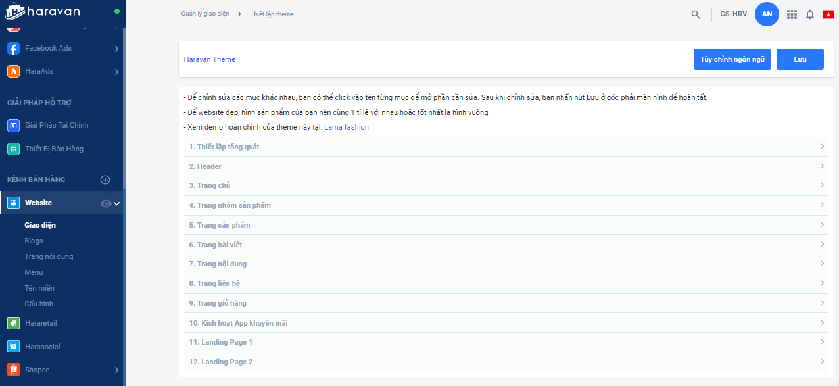
Task: Add a sales channel with plus icon
Action: pos(105,180)
